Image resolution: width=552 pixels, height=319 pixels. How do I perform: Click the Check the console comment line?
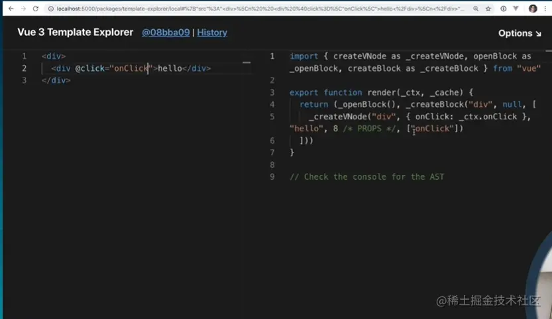(x=367, y=177)
